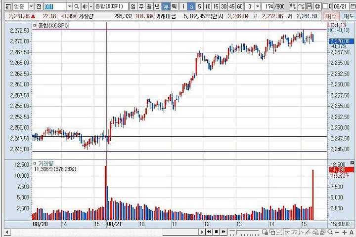Click the dashed-box chart icon in the bottom toolbar
Screen dimensions: 356x237
point(279,232)
